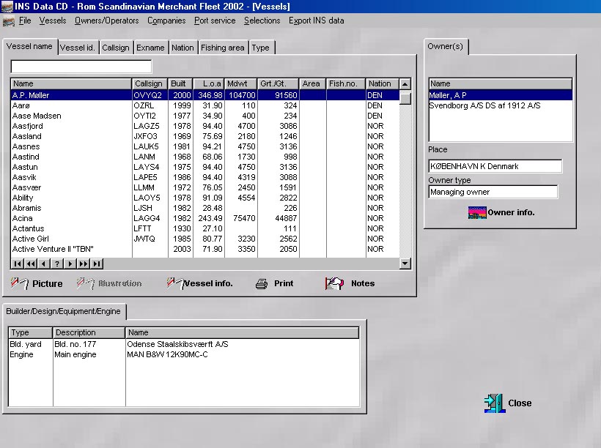Switch to the Type tab
Image resolution: width=601 pixels, height=448 pixels.
[261, 48]
